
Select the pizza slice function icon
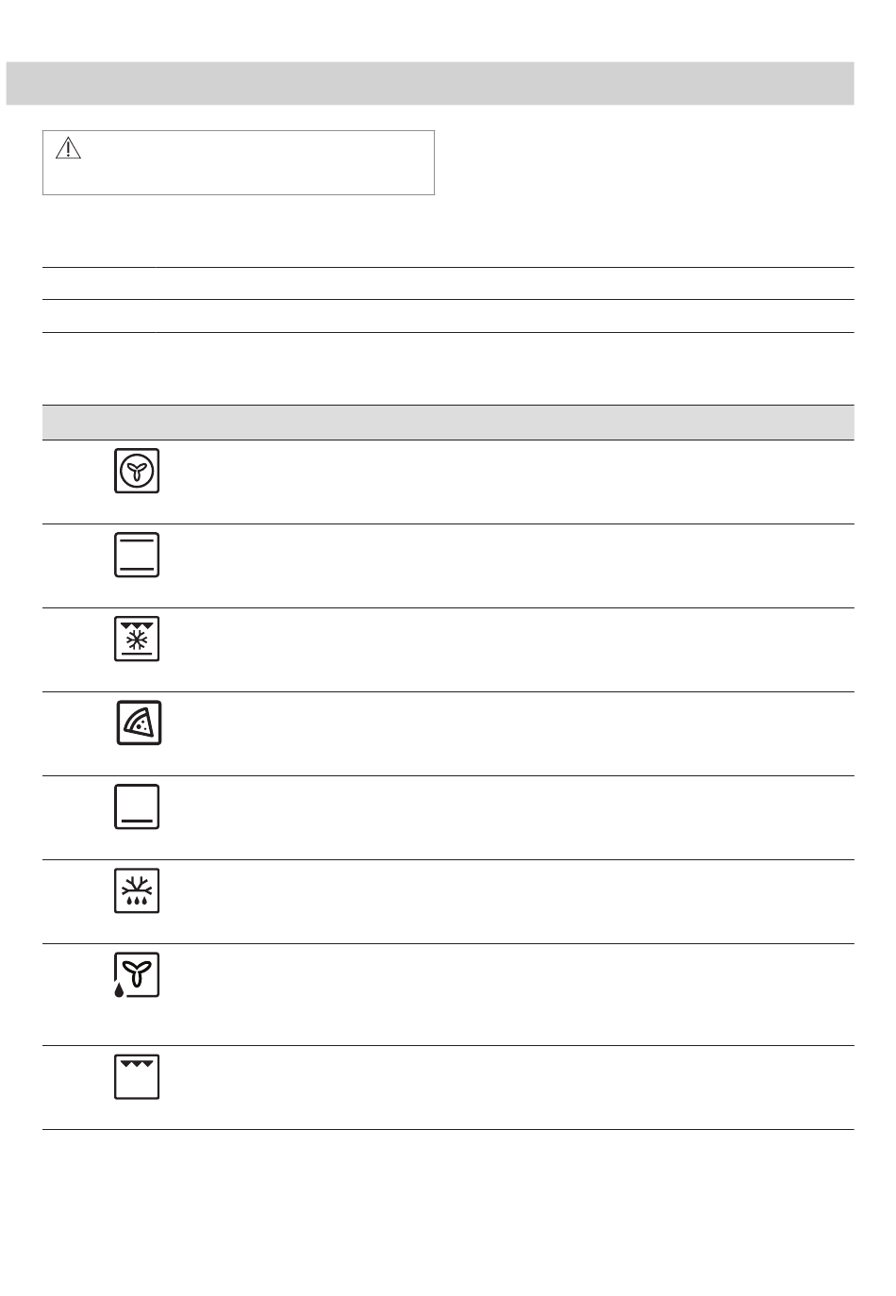pos(139,723)
